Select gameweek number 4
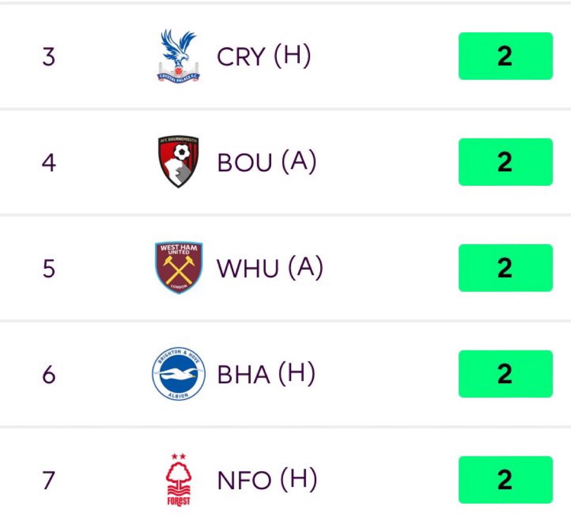This screenshot has width=571, height=526. pyautogui.click(x=49, y=163)
